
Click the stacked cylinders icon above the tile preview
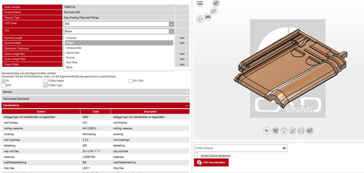coord(216,3)
